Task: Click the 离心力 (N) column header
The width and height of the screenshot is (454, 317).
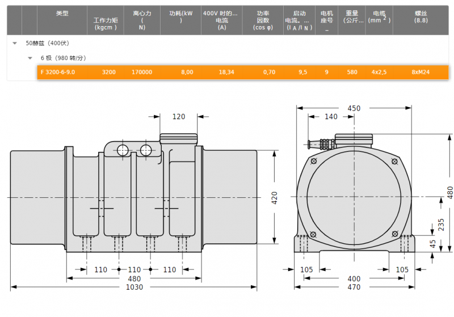Action: coord(142,20)
